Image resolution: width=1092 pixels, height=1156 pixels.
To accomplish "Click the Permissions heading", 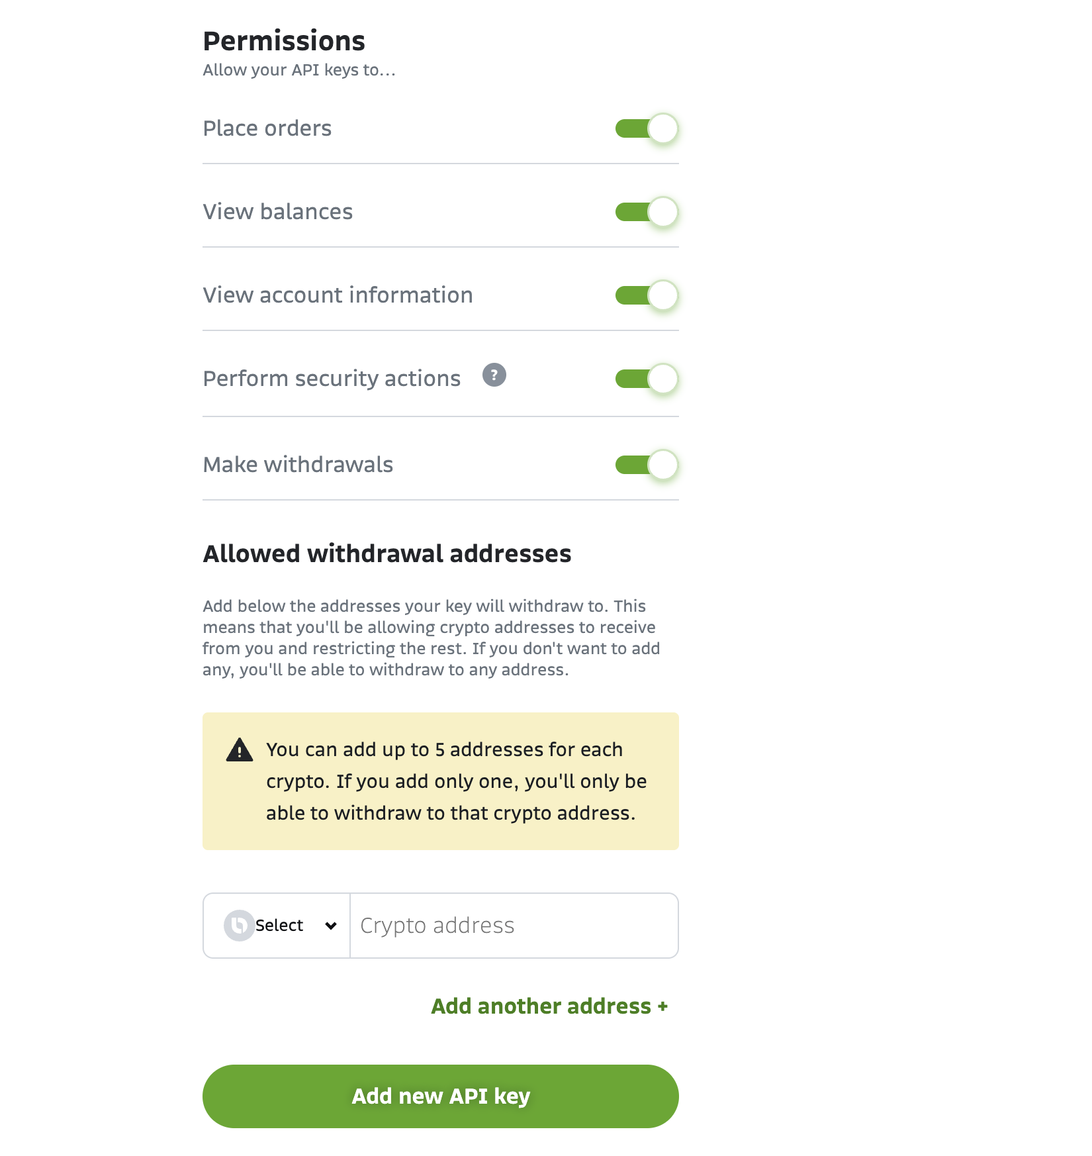I will 284,40.
